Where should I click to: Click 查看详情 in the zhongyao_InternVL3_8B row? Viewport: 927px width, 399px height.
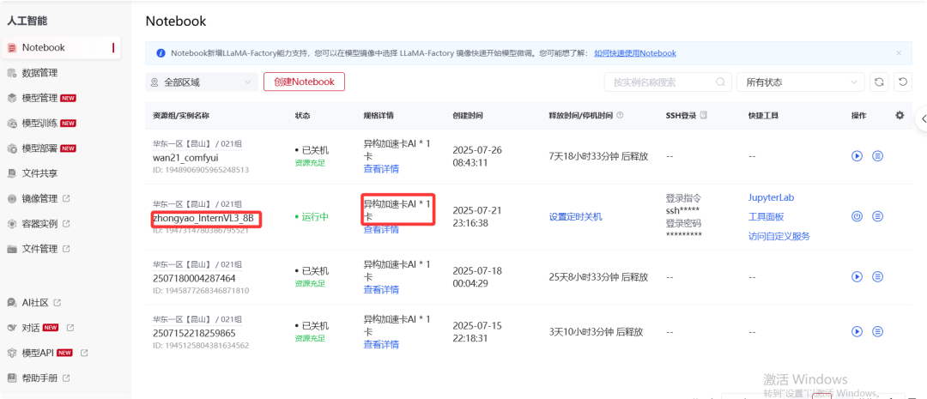pos(381,229)
